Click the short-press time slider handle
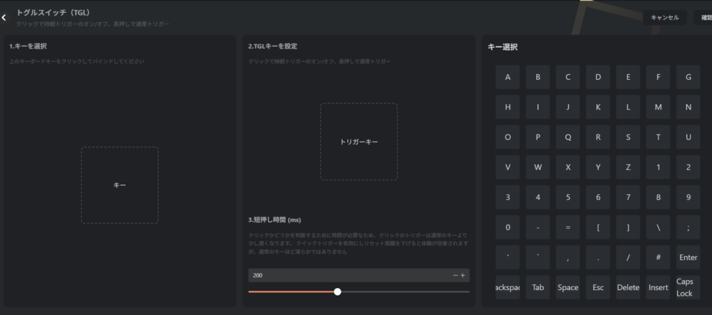Viewport: 712px width, 315px height. 337,291
